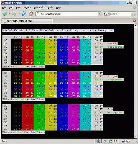Click the green Back arrow button

tap(5, 14)
